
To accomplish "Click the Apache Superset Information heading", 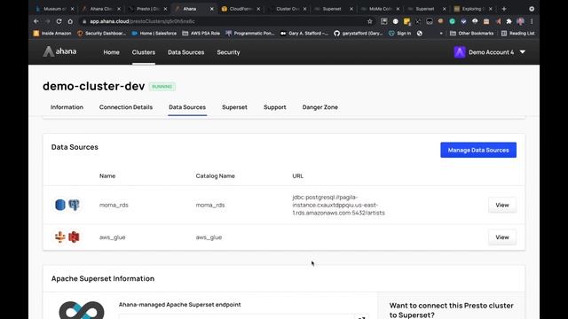I will [103, 278].
